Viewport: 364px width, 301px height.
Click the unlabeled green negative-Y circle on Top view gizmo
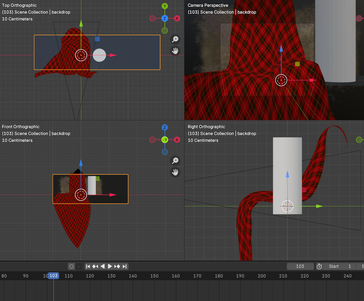tap(165, 31)
